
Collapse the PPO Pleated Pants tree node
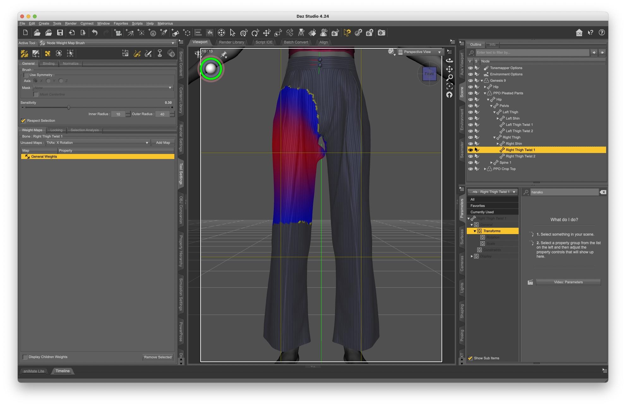[485, 93]
